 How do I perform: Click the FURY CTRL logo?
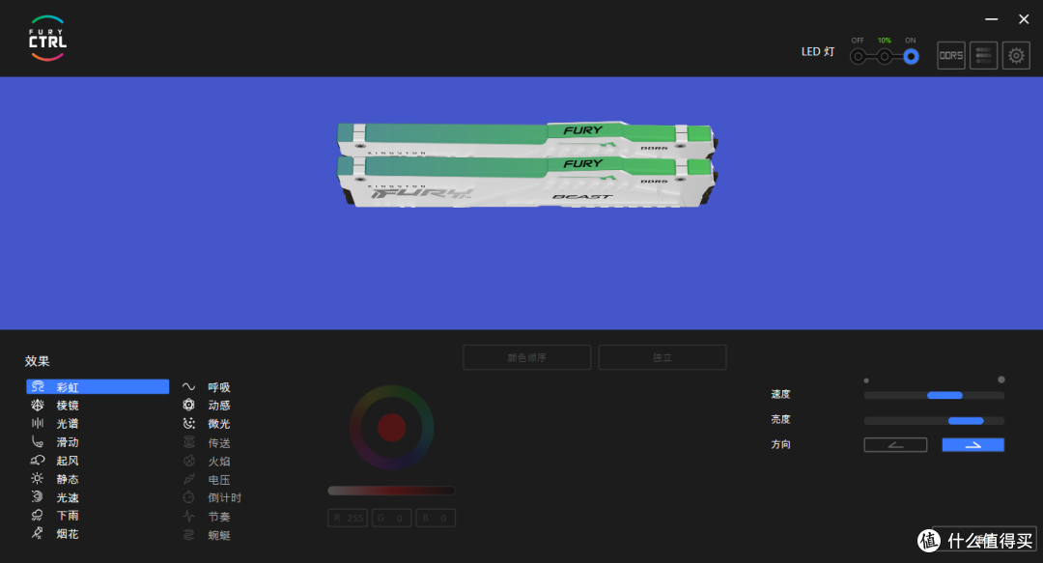[x=47, y=39]
